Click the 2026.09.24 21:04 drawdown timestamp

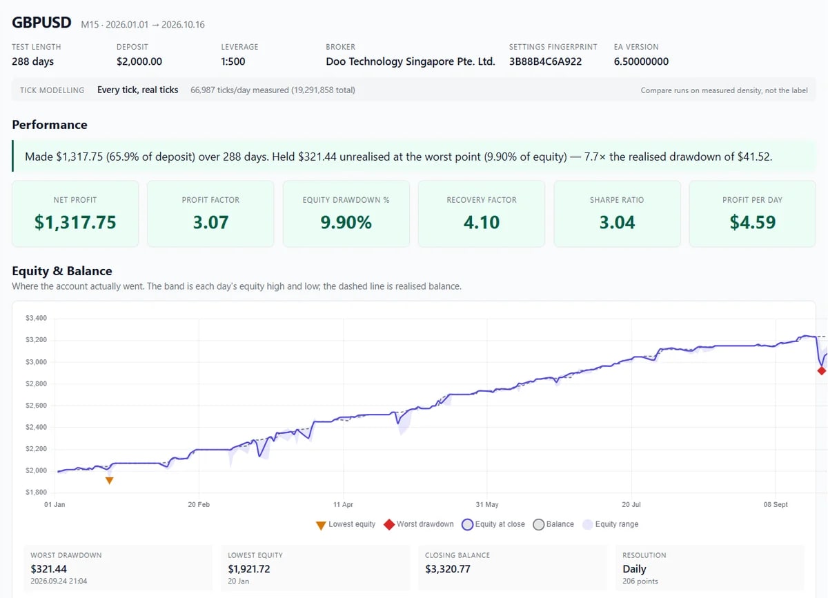tap(59, 581)
